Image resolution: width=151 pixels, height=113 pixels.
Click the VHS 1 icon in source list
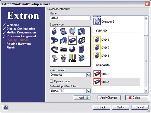97,74
